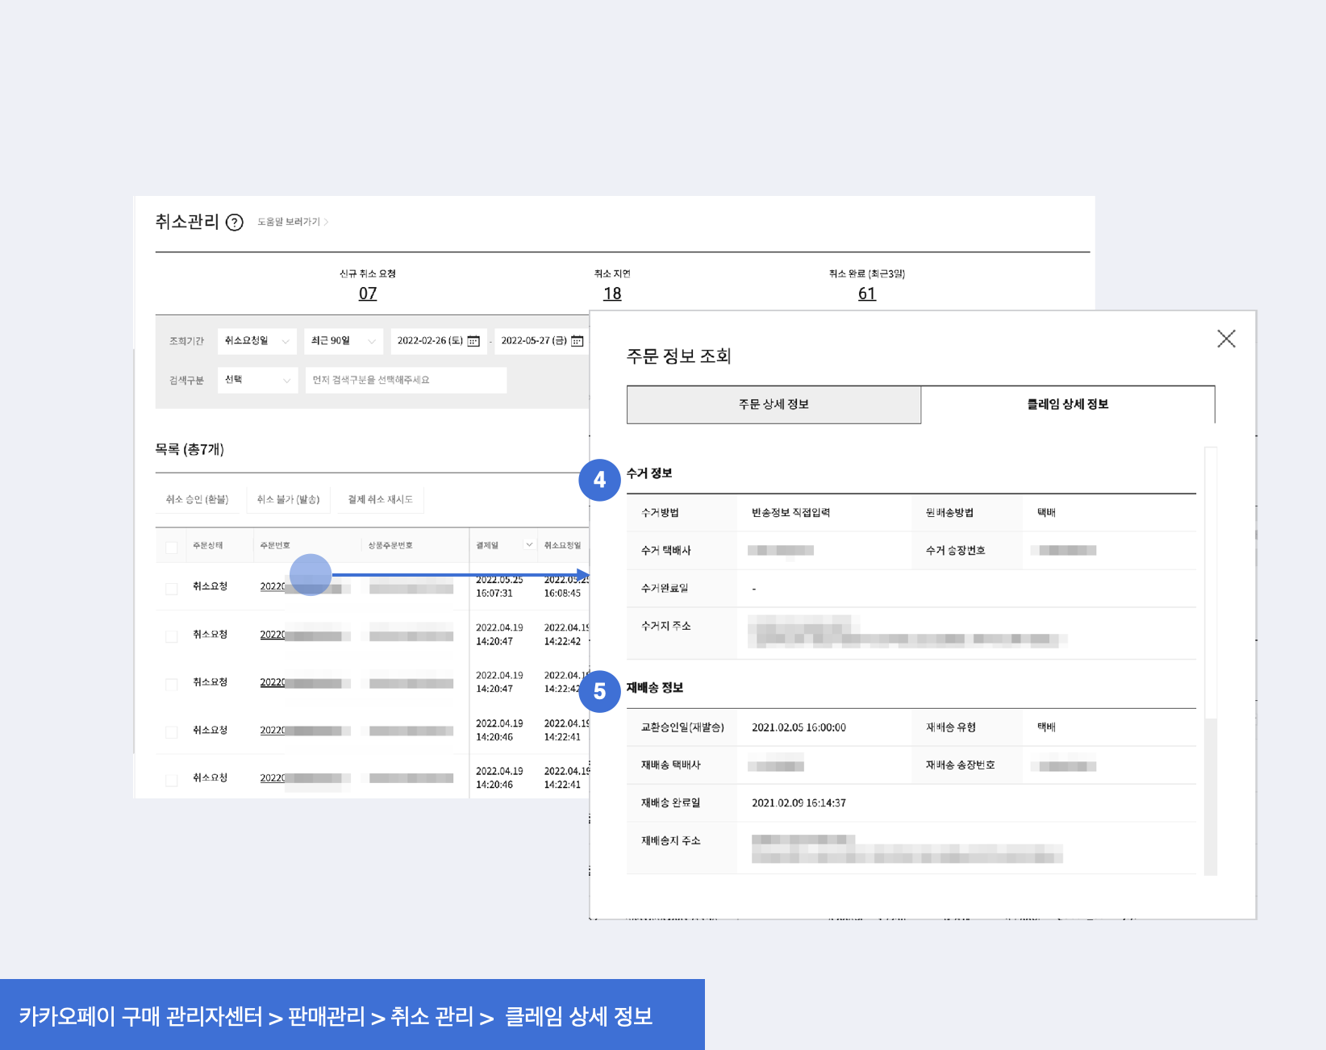
Task: Click the 2021.02.09 16:14:37 value
Action: click(x=799, y=803)
